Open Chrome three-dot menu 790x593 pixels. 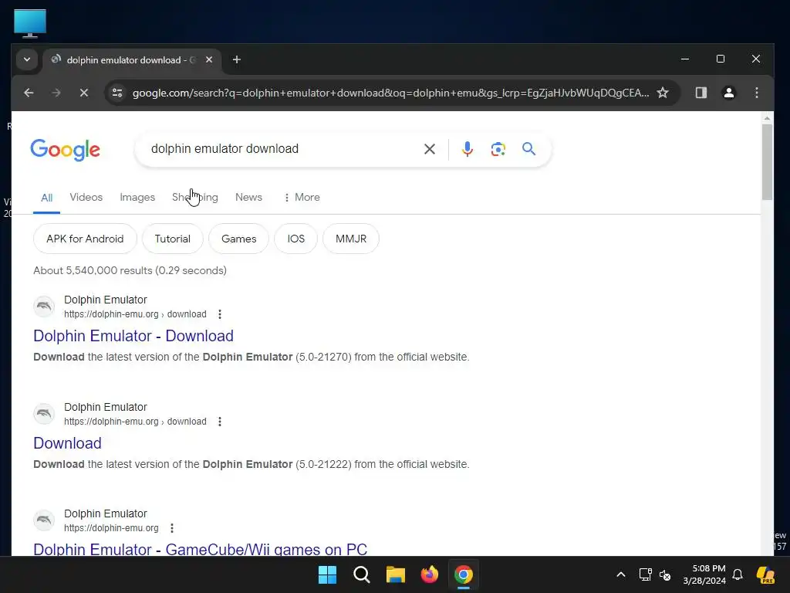pos(756,93)
